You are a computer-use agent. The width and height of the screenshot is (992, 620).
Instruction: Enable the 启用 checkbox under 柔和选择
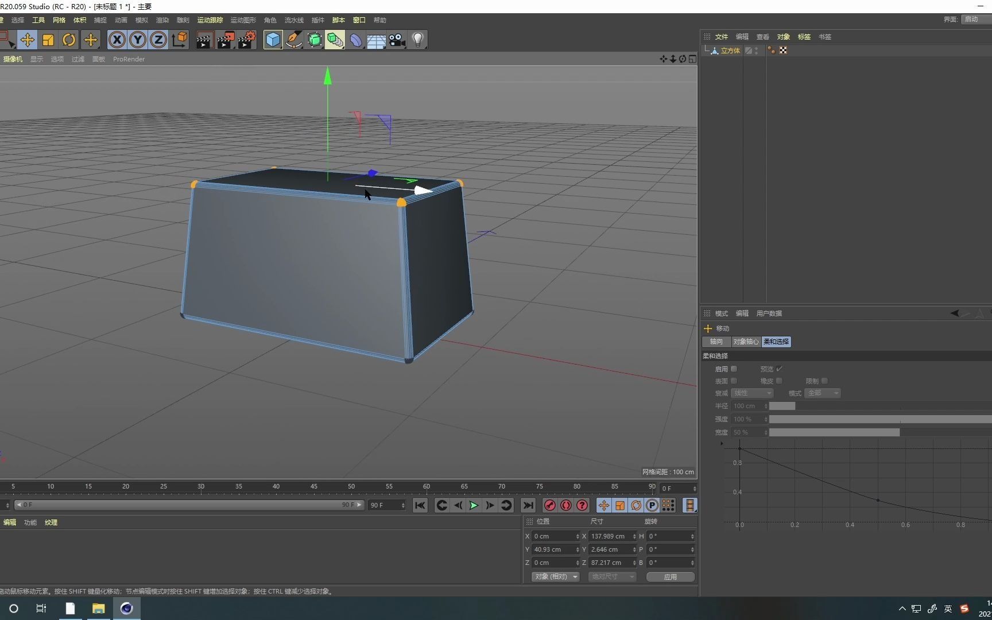tap(733, 369)
